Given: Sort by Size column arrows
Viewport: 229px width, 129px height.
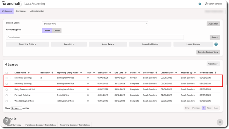Looking at the screenshot, I should pos(94,72).
